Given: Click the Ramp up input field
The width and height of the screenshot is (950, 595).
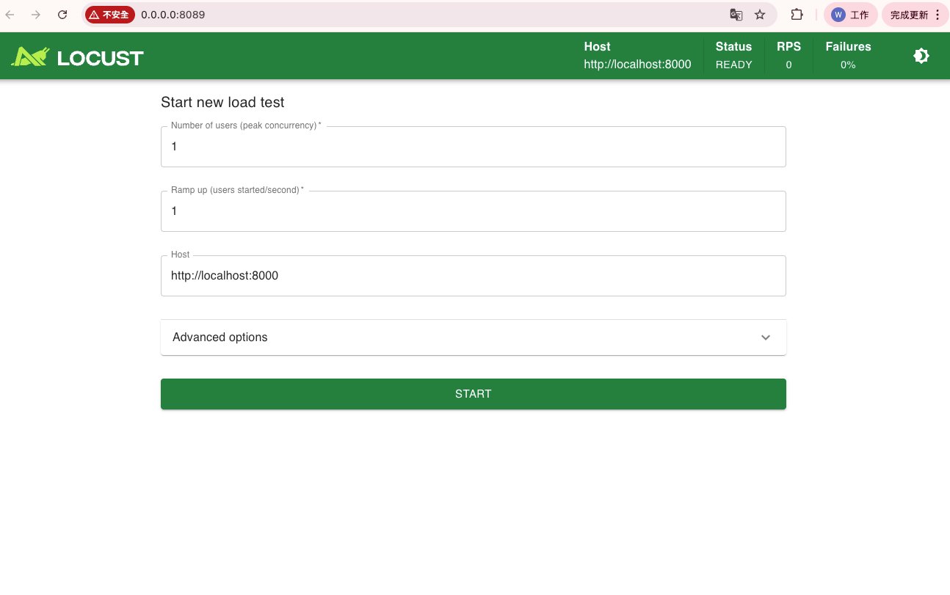Looking at the screenshot, I should [x=474, y=211].
